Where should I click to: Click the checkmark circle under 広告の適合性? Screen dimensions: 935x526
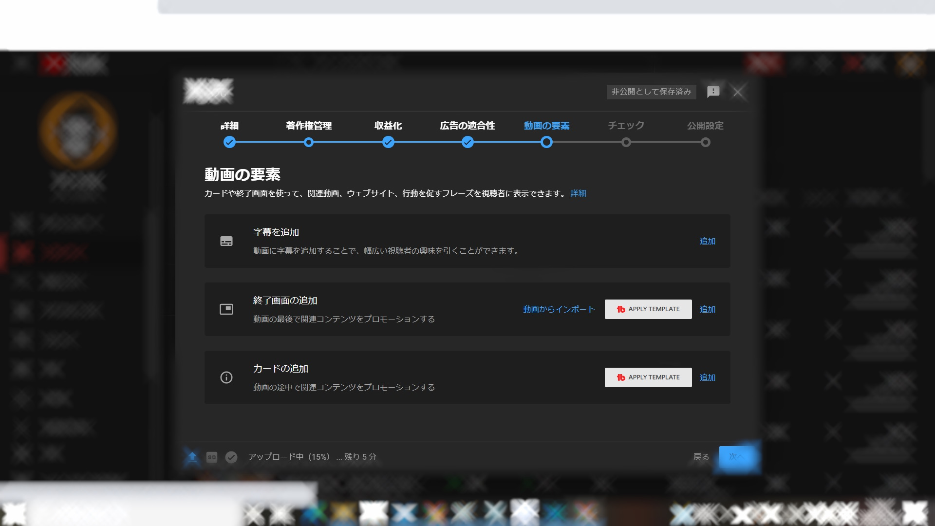[468, 142]
